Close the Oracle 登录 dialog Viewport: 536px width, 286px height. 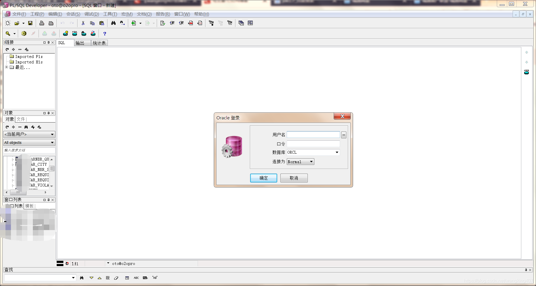click(342, 116)
